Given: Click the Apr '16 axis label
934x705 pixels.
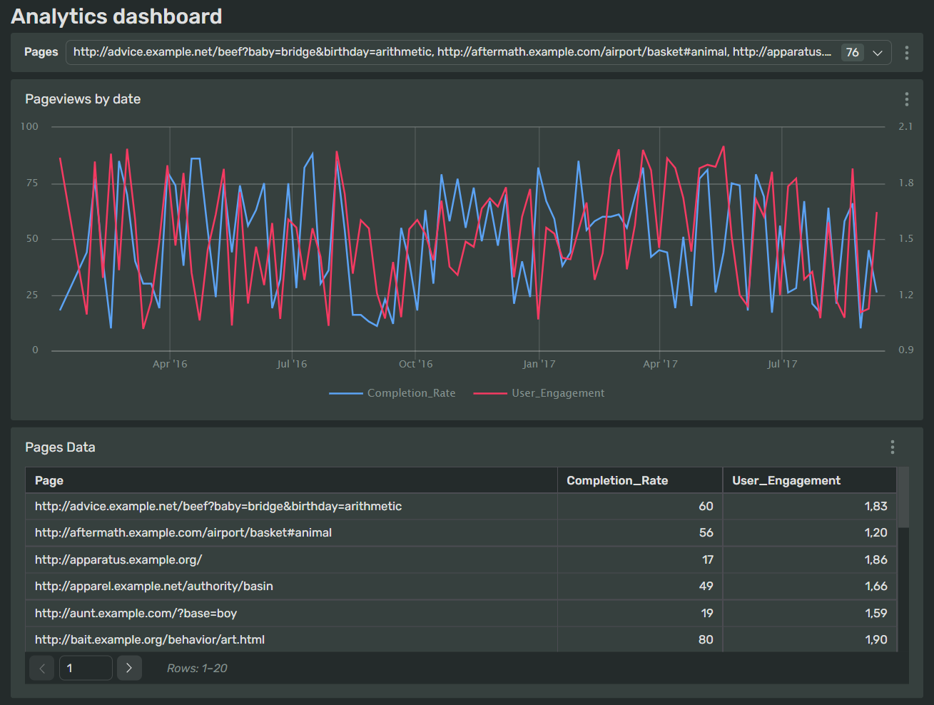Looking at the screenshot, I should [x=170, y=364].
